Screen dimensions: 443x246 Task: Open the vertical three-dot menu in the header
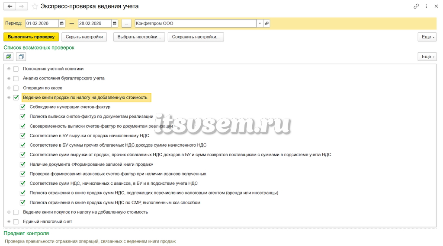(426, 6)
